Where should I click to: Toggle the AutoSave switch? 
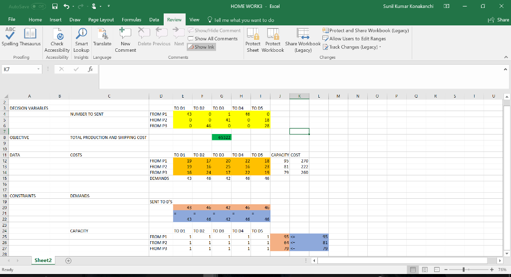tap(38, 6)
